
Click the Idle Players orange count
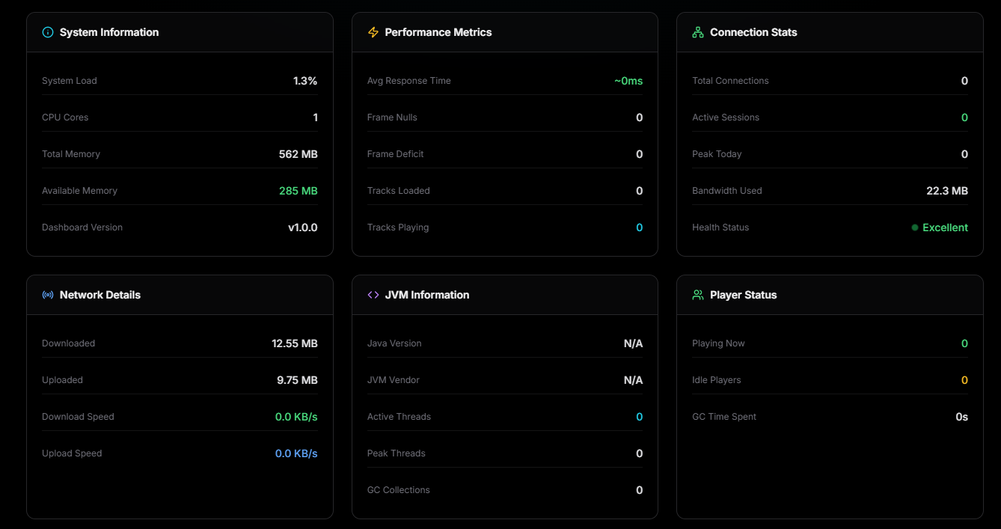click(x=964, y=380)
